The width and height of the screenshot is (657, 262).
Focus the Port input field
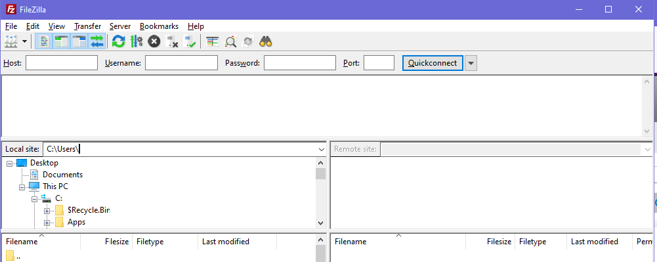click(379, 63)
